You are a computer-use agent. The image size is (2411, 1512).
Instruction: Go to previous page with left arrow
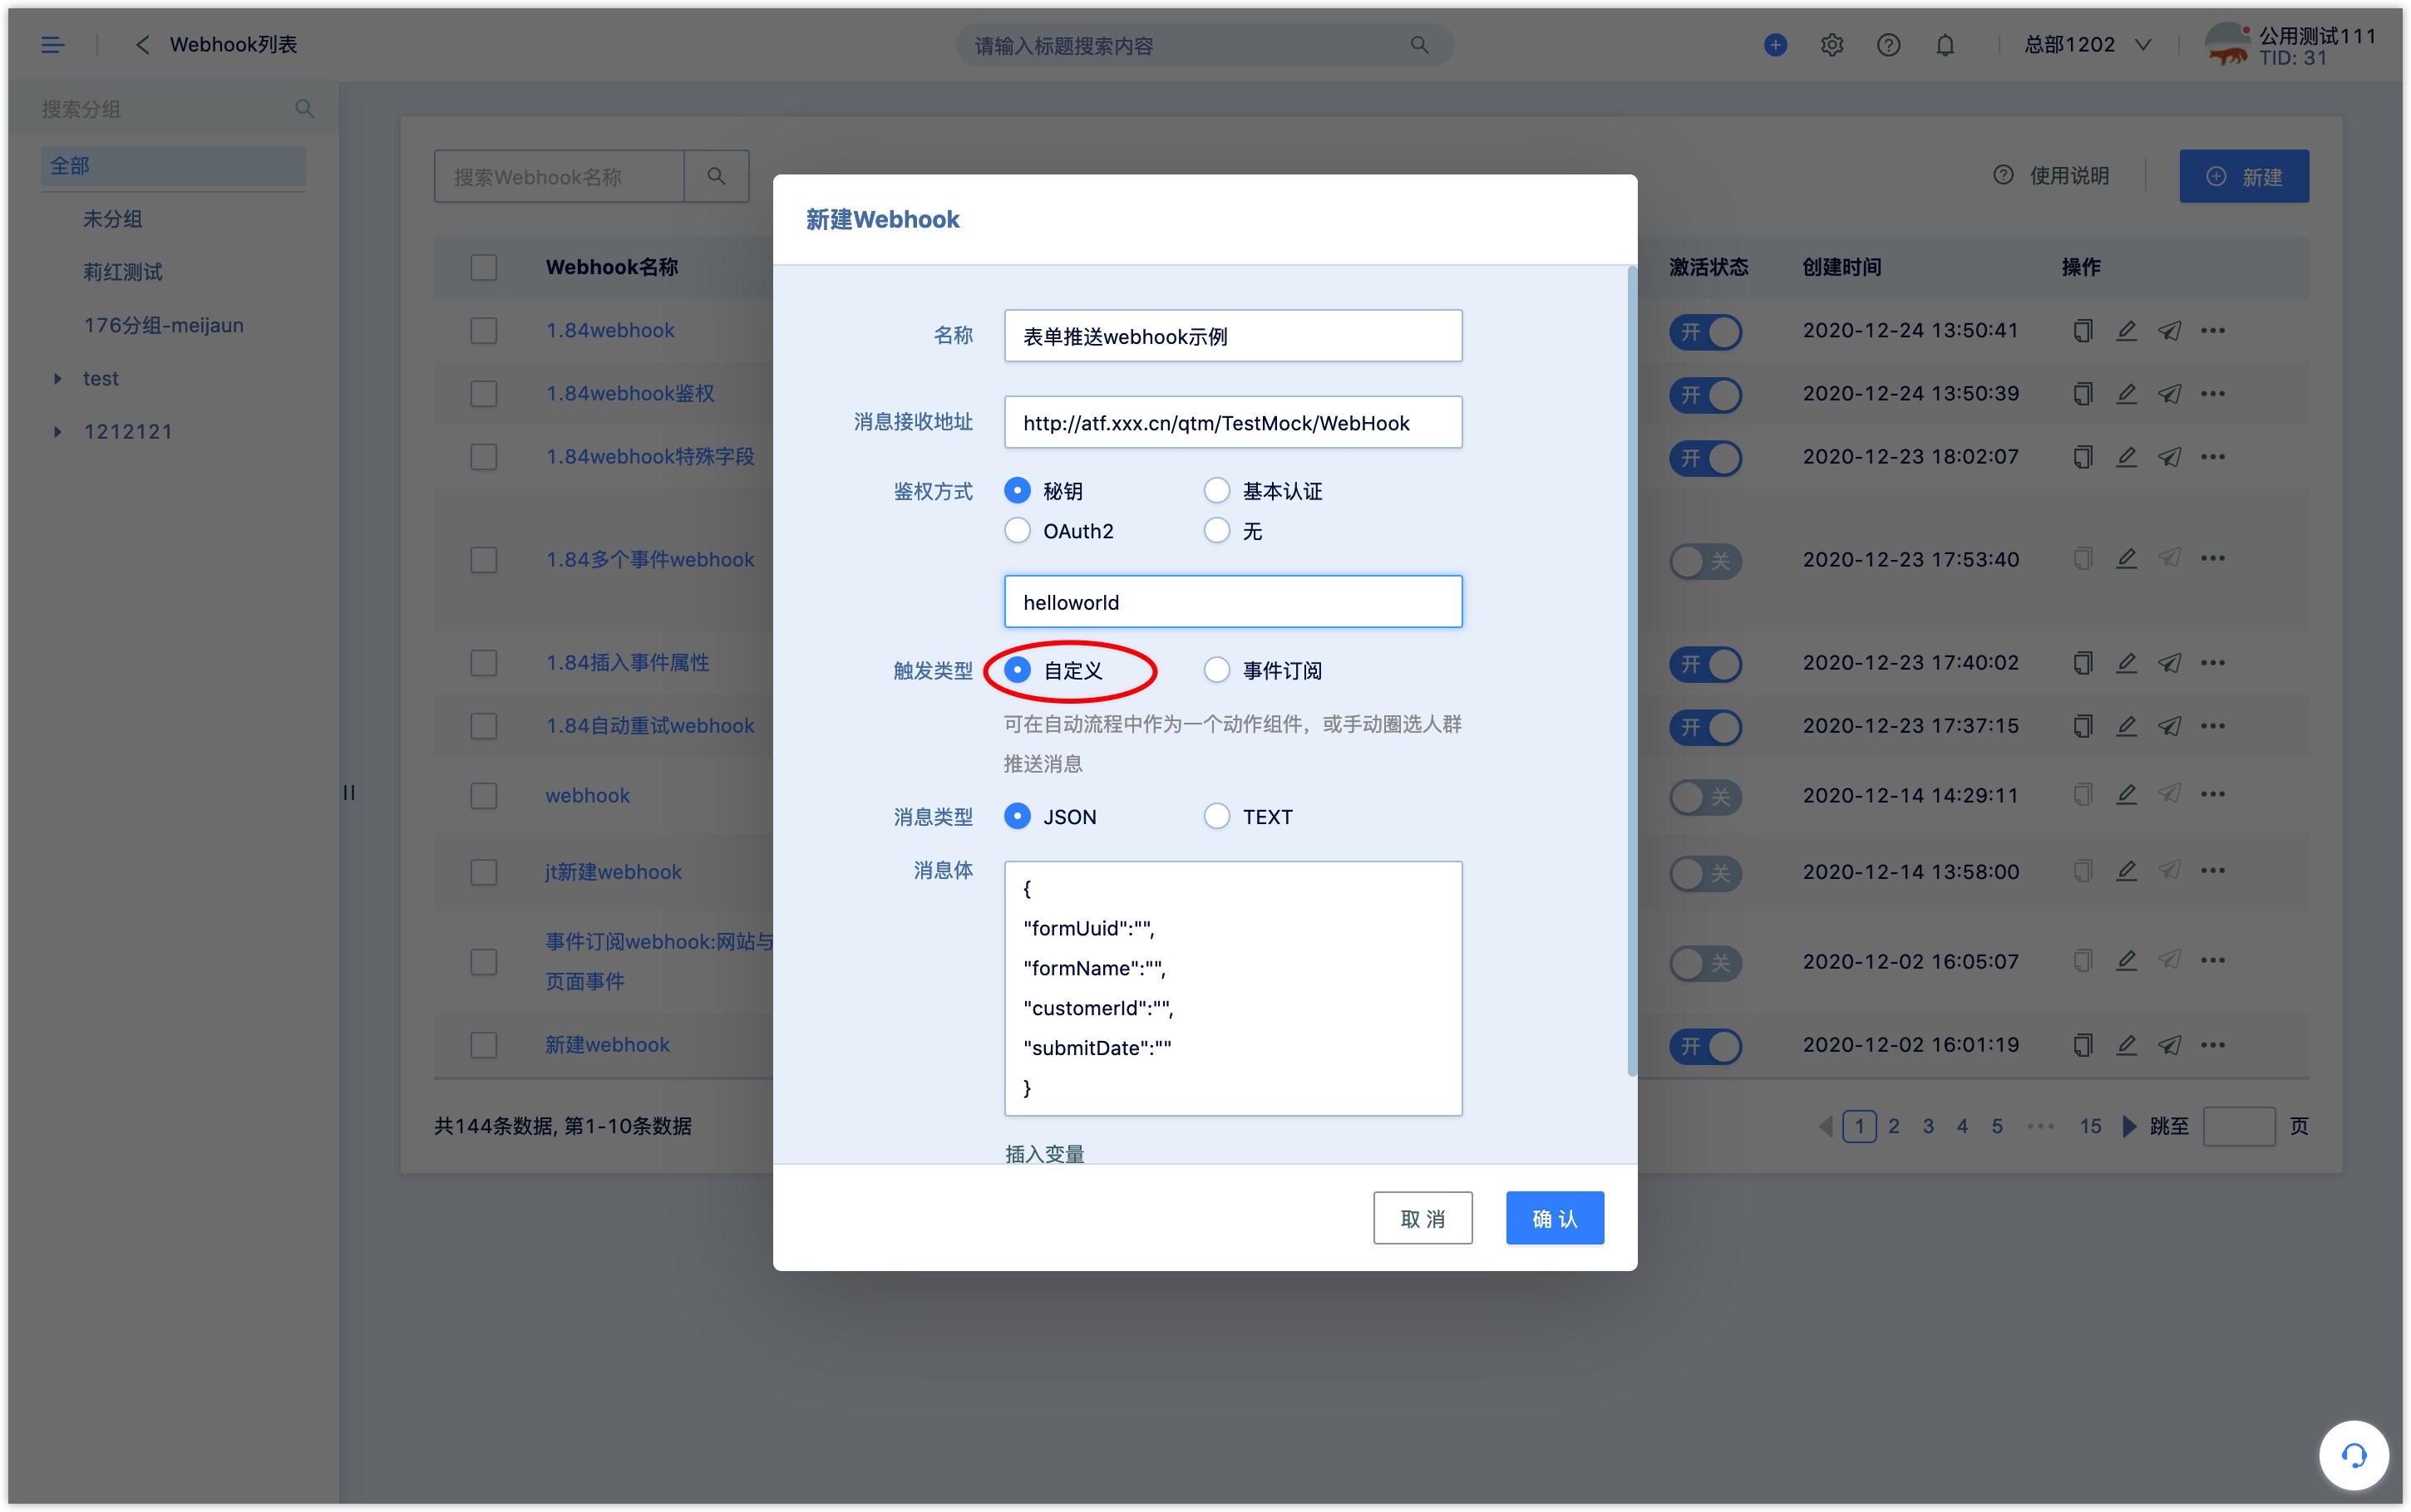(x=1826, y=1126)
